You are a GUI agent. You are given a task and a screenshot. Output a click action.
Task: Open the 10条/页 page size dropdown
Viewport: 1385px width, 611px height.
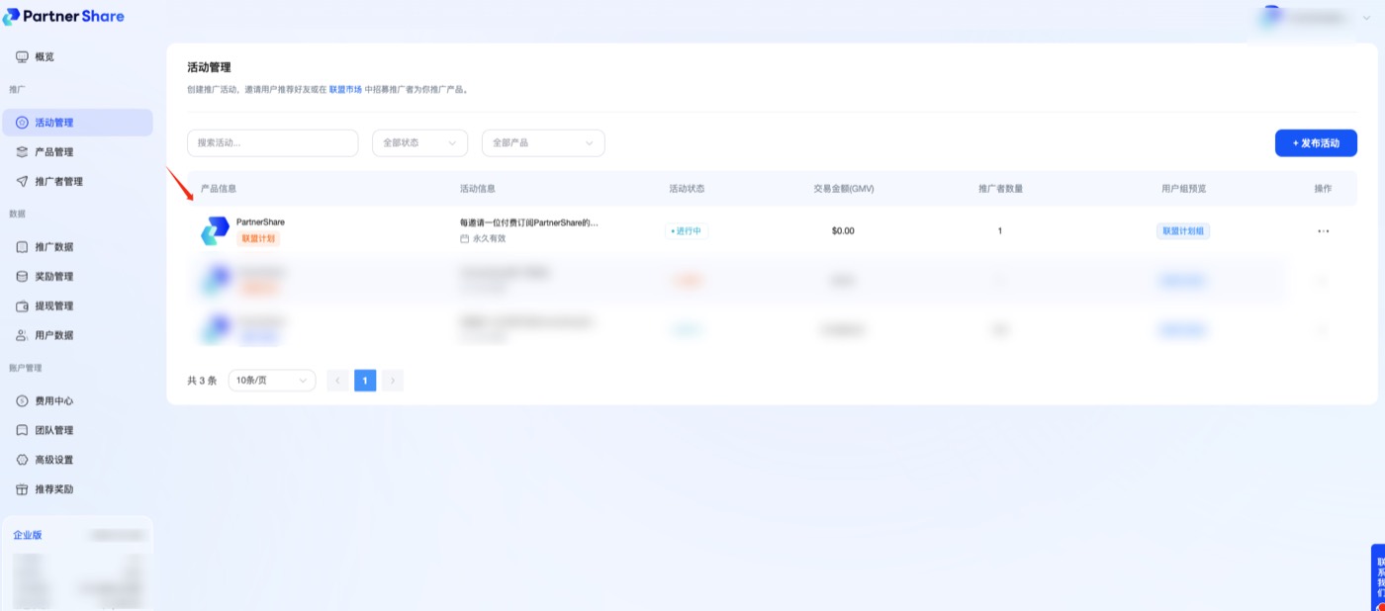point(272,381)
